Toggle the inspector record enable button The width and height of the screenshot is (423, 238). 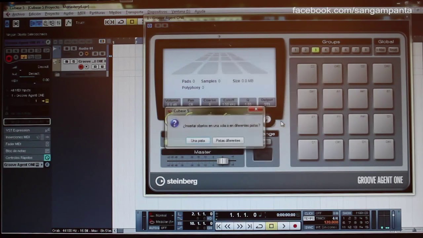point(9,59)
